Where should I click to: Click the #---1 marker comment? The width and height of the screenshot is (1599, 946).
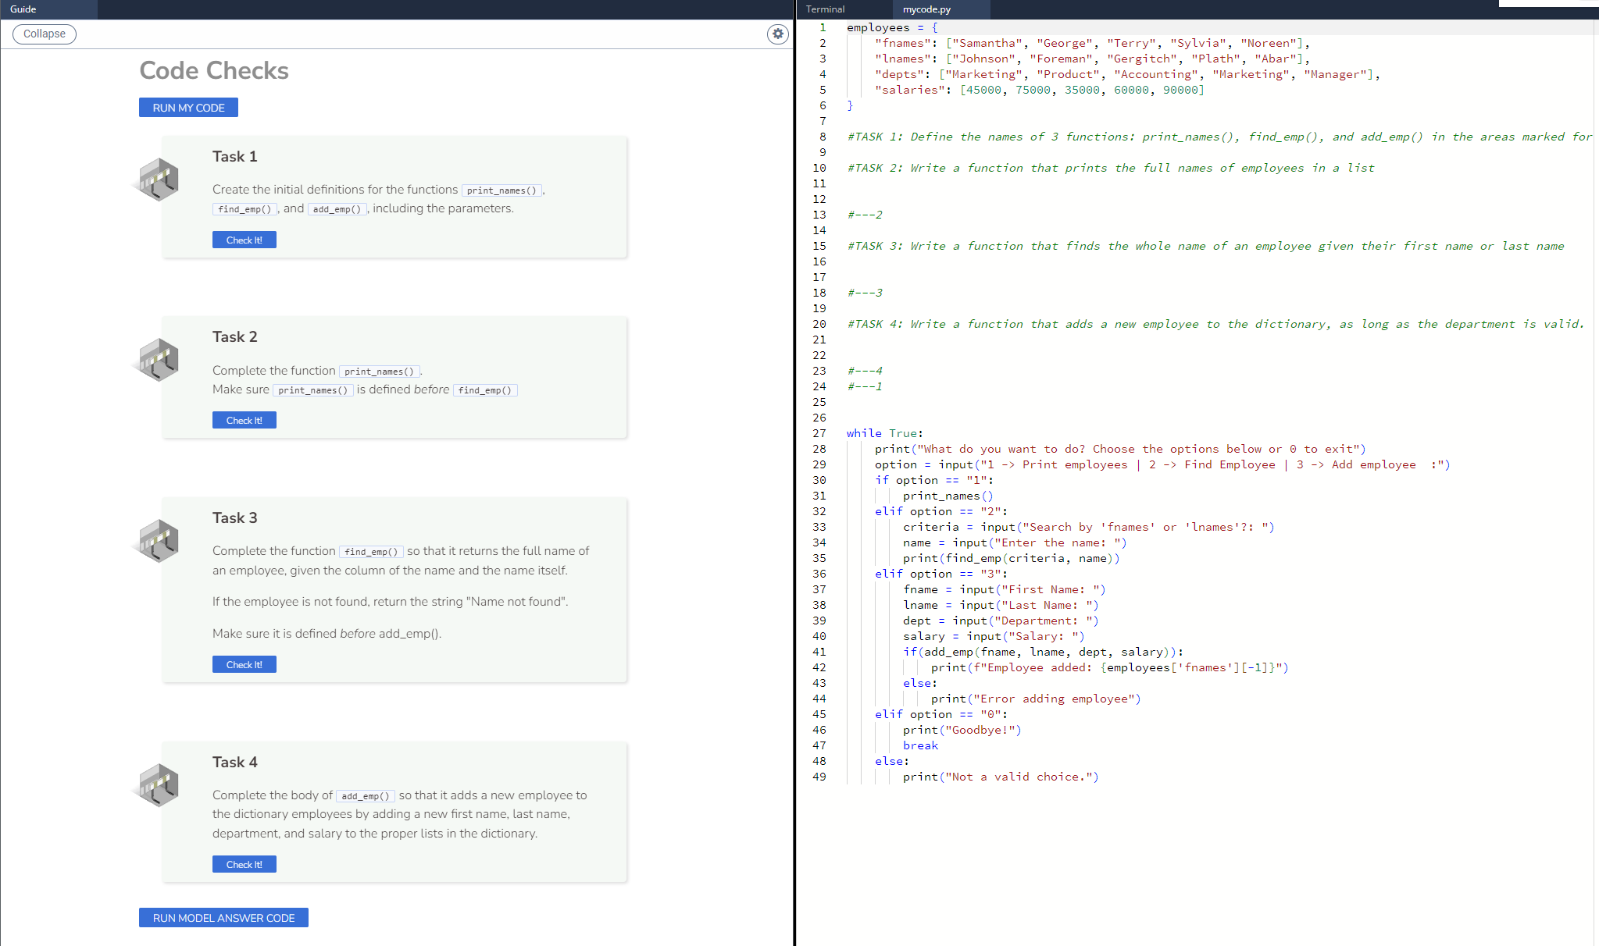[x=865, y=386]
